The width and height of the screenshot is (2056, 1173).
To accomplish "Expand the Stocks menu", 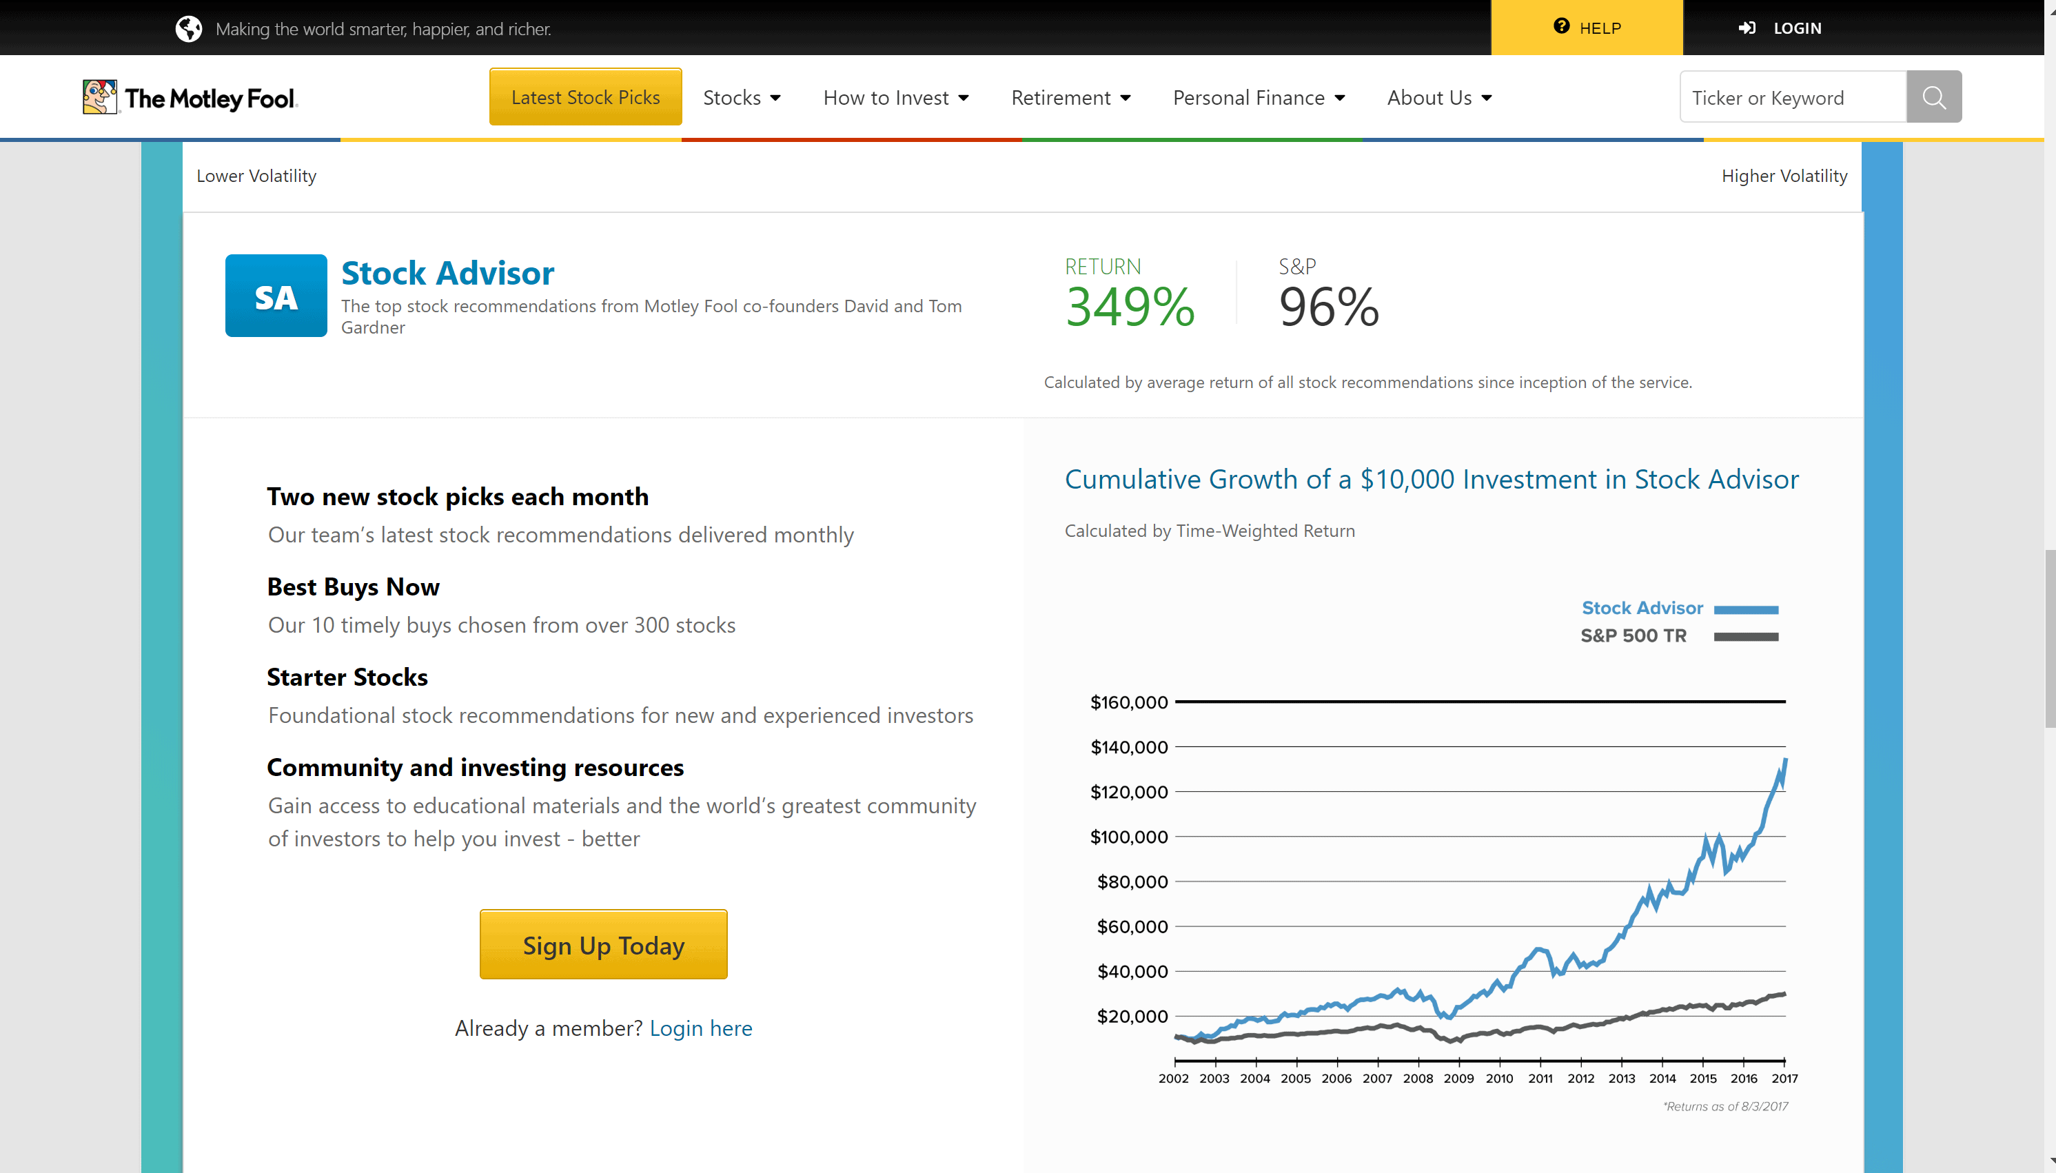I will (741, 97).
